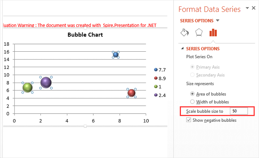Close the Format Data Series pane
This screenshot has height=158, width=259.
[253, 8]
